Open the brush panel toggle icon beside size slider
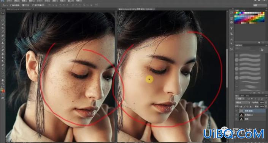268x143 pixels. coord(262,50)
